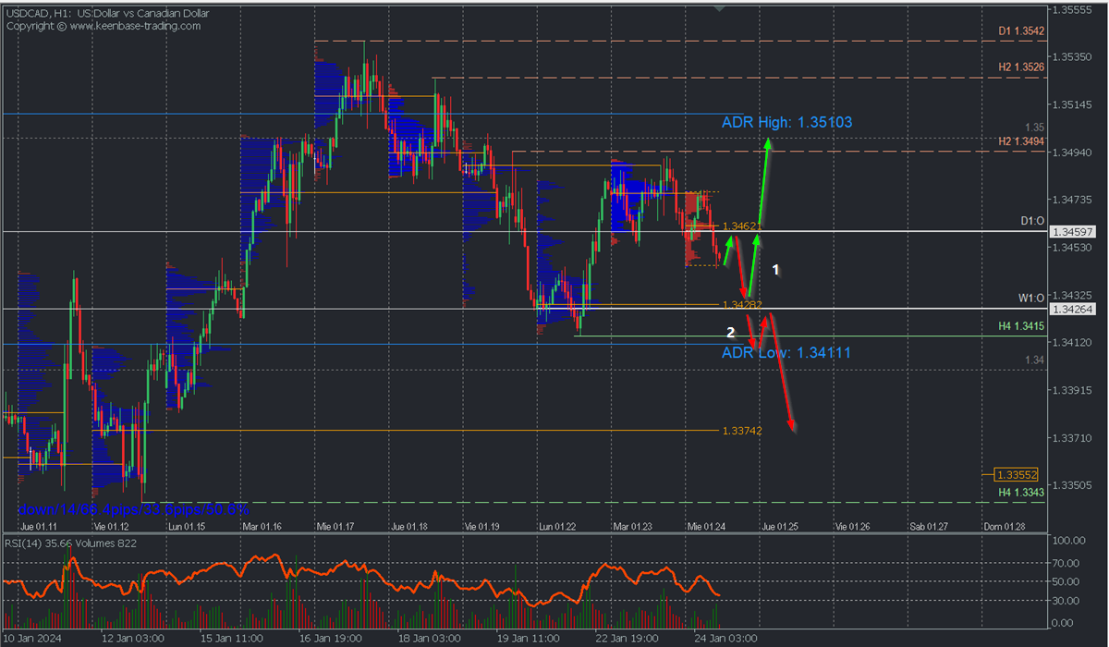The width and height of the screenshot is (1109, 647).
Task: Select the W1:O weekly open label
Action: 1030,299
